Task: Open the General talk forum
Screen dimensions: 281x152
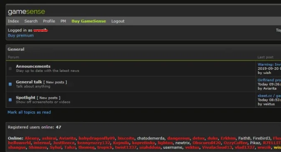Action: [29, 82]
